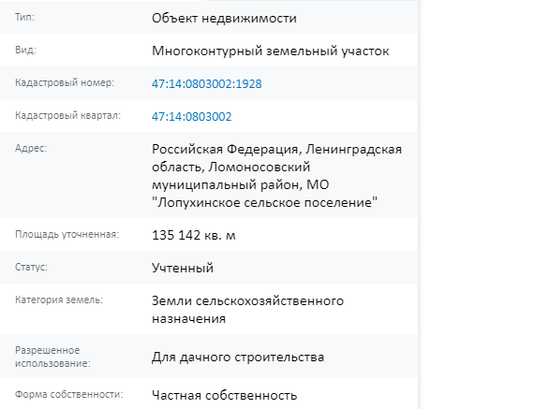Click the value 'Объект недвижимости'
Screen dimensions: 534x409
pos(224,18)
